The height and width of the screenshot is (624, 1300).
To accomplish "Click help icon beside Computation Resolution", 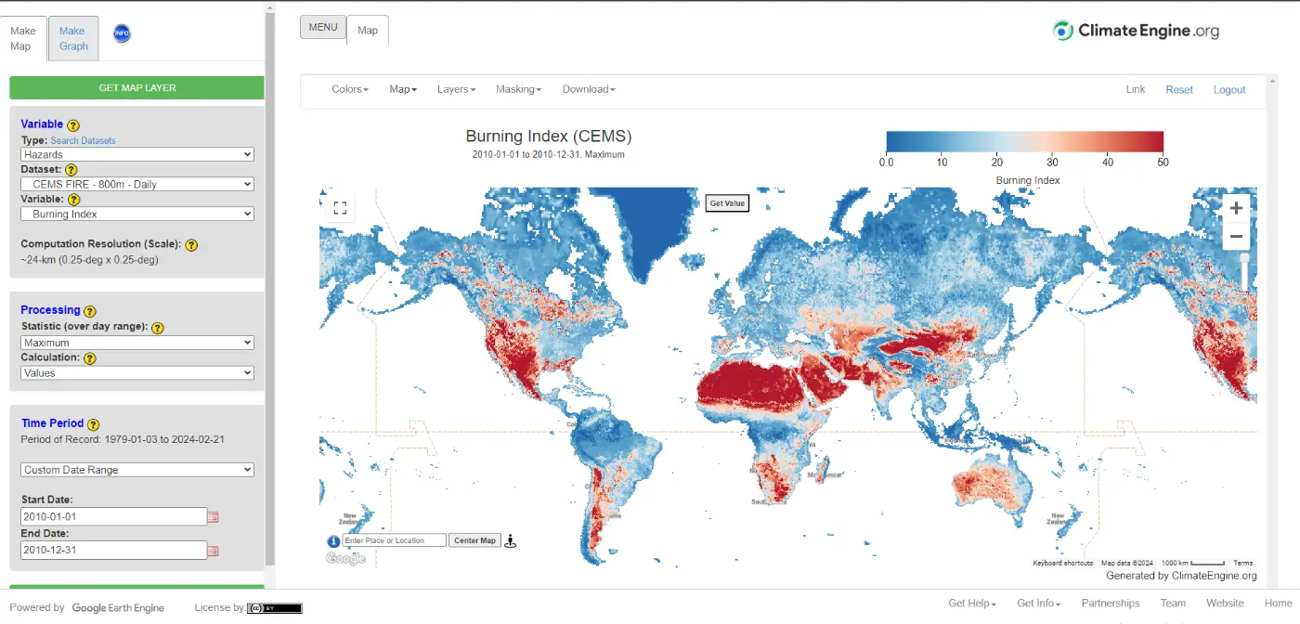I will (191, 245).
